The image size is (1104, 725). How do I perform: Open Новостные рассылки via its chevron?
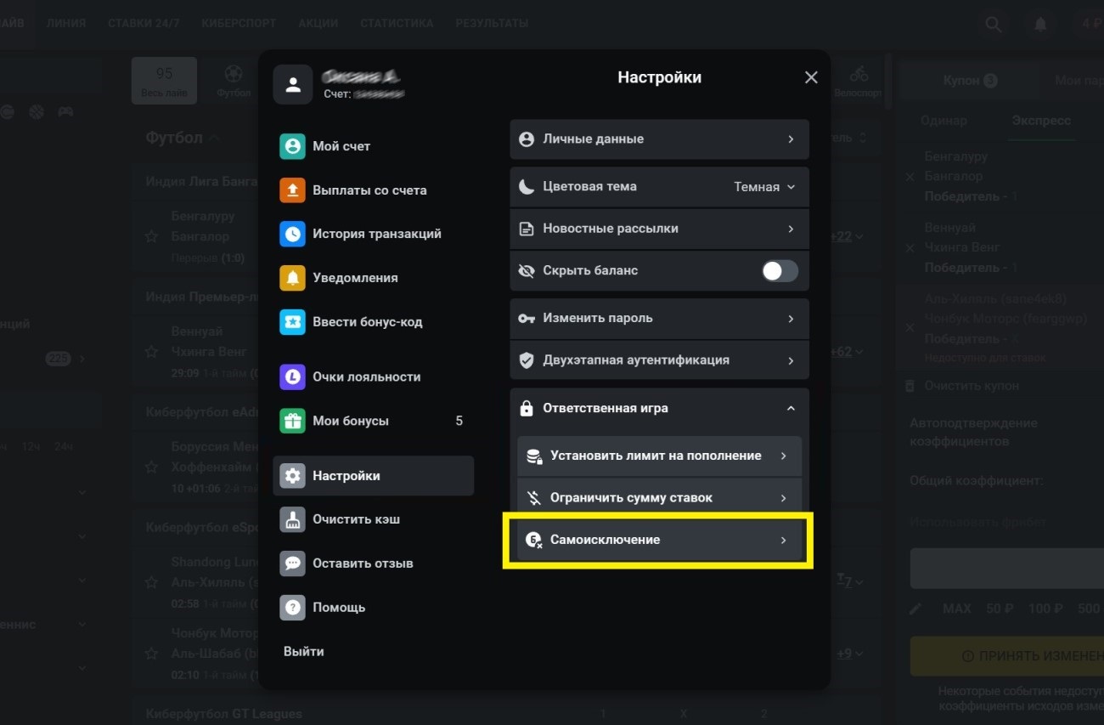pos(791,229)
